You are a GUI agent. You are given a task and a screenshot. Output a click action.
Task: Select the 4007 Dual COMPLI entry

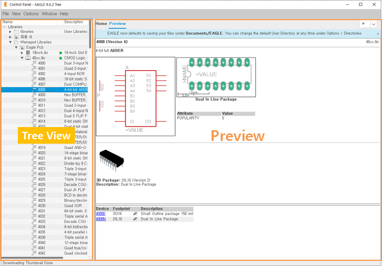point(45,84)
